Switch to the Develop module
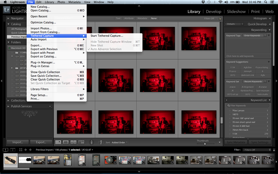 [x=213, y=11]
